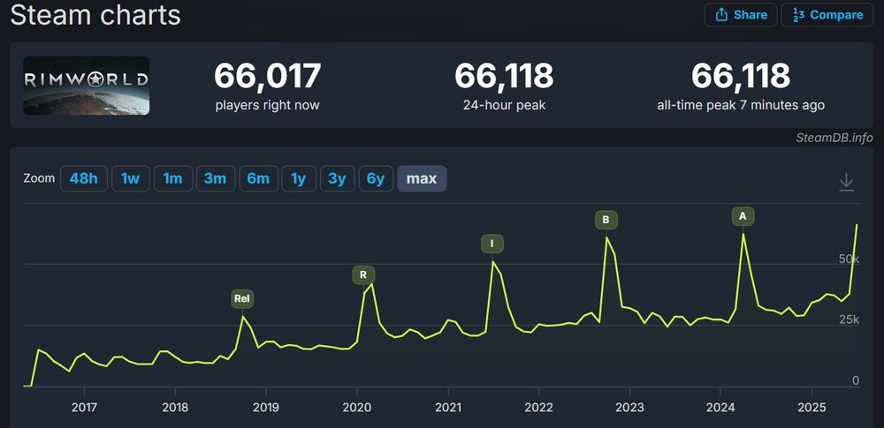Click the 24-hour peak label
Viewport: 884px width, 428px height.
[x=504, y=105]
